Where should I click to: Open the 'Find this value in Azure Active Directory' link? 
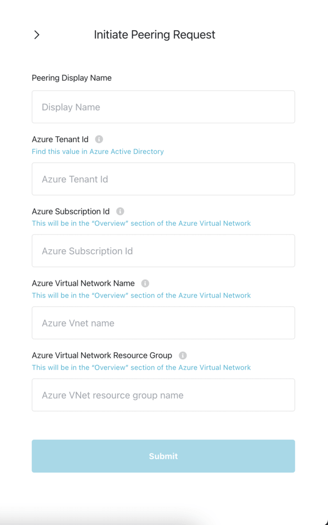(97, 152)
